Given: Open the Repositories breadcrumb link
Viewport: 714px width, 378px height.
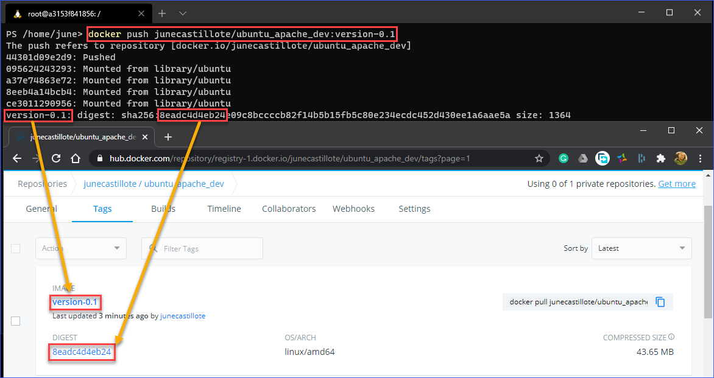Looking at the screenshot, I should point(43,184).
